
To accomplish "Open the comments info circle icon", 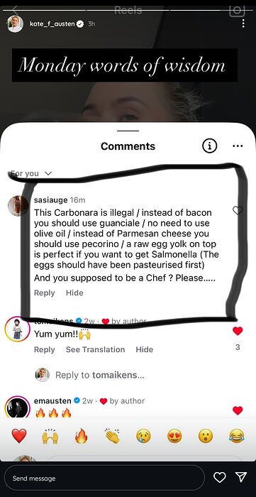I will (x=209, y=146).
